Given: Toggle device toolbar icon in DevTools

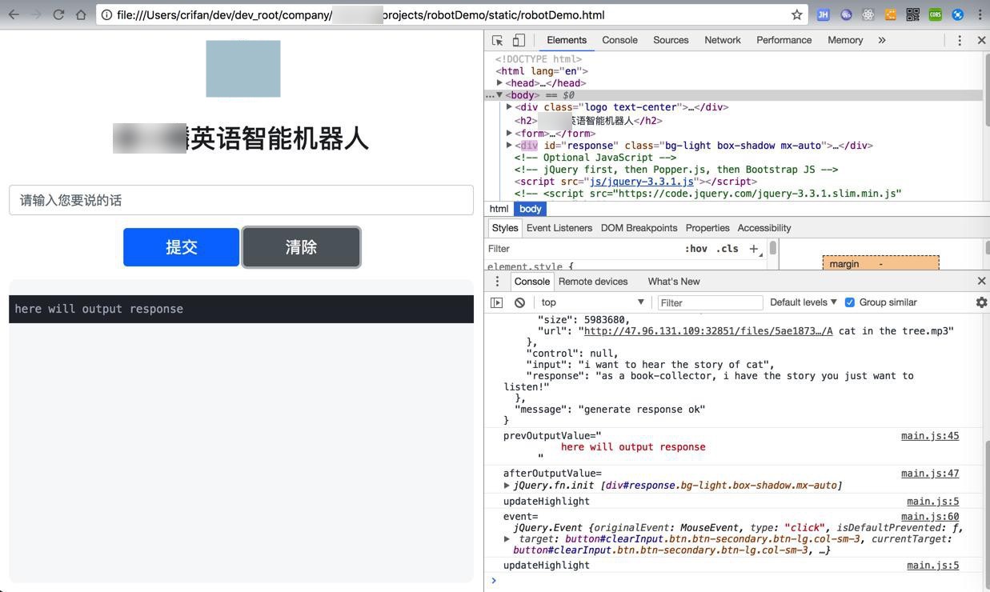Looking at the screenshot, I should pos(519,40).
